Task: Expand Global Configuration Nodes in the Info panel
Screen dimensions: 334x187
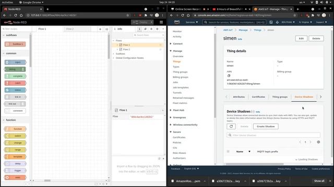Action: [114, 58]
